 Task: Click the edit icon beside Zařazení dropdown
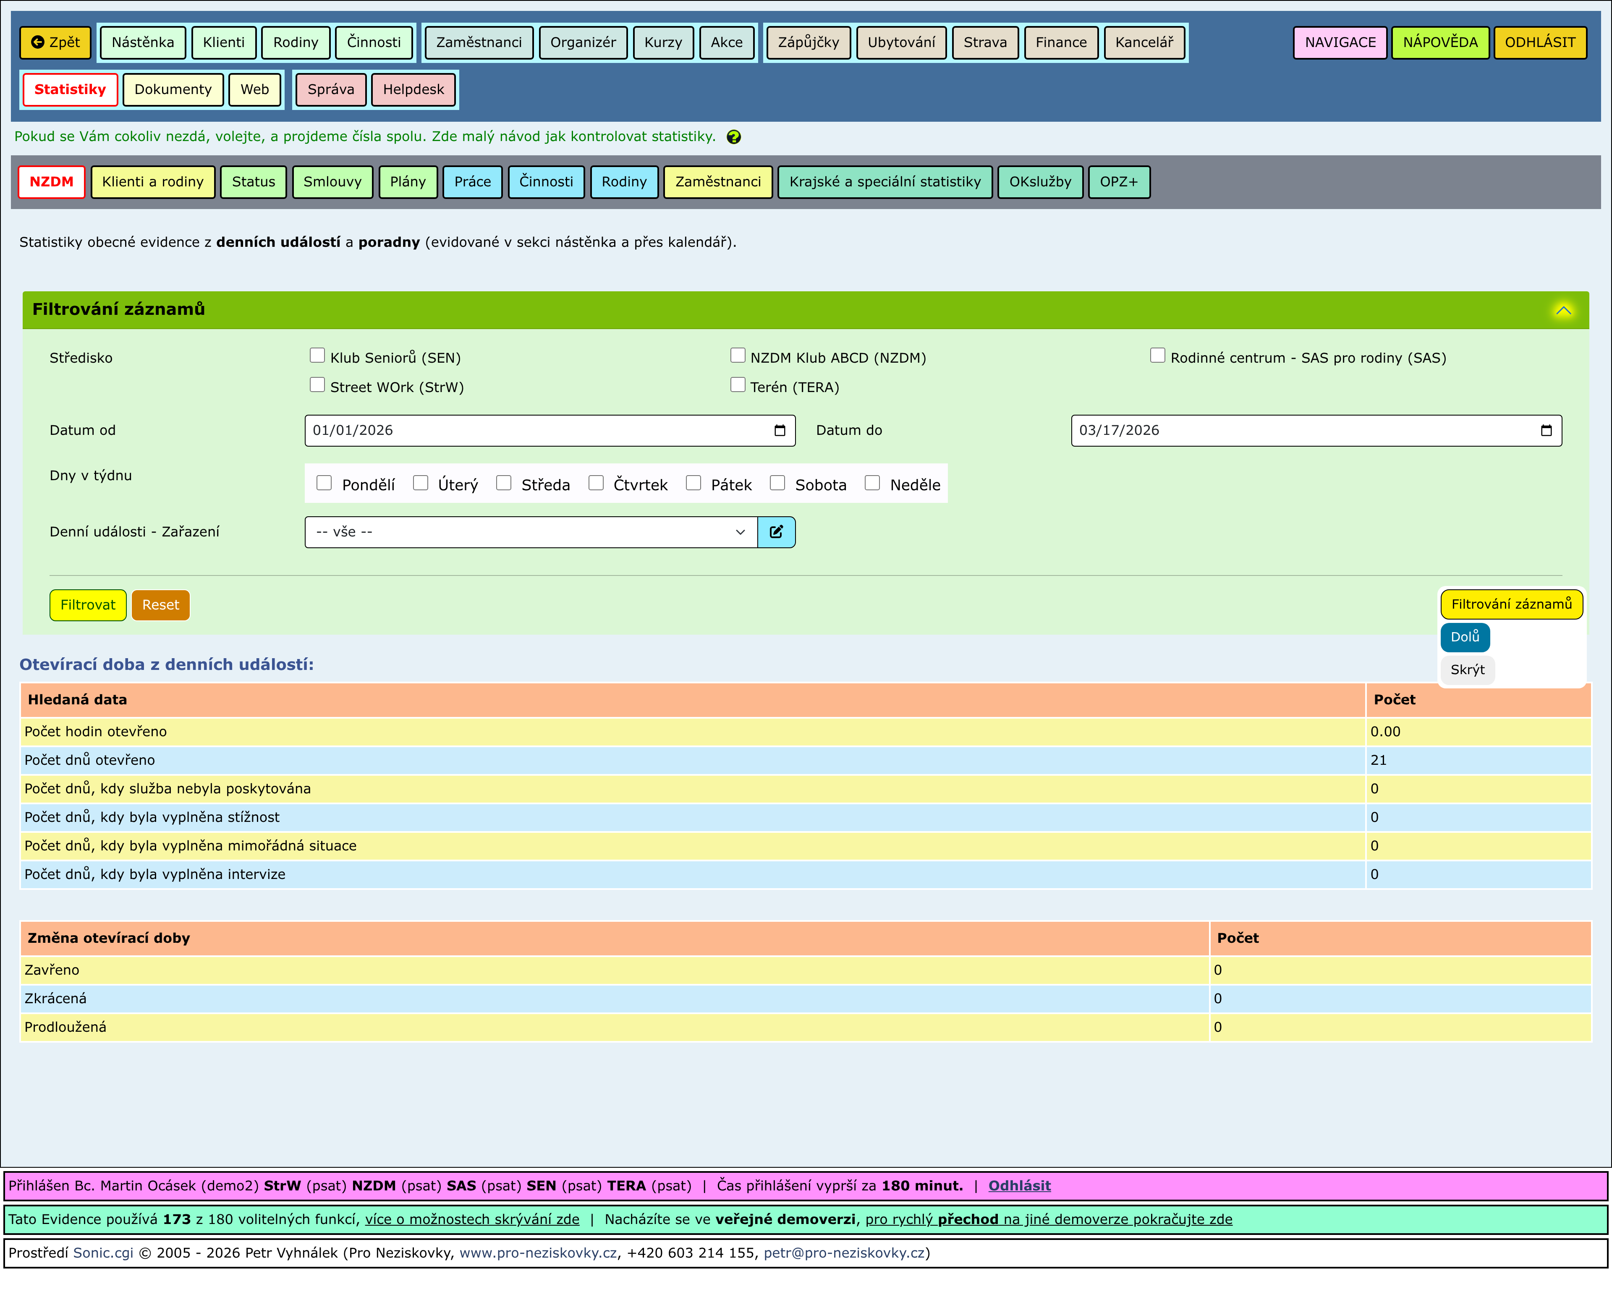(776, 531)
